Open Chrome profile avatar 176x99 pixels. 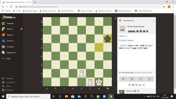point(169,7)
